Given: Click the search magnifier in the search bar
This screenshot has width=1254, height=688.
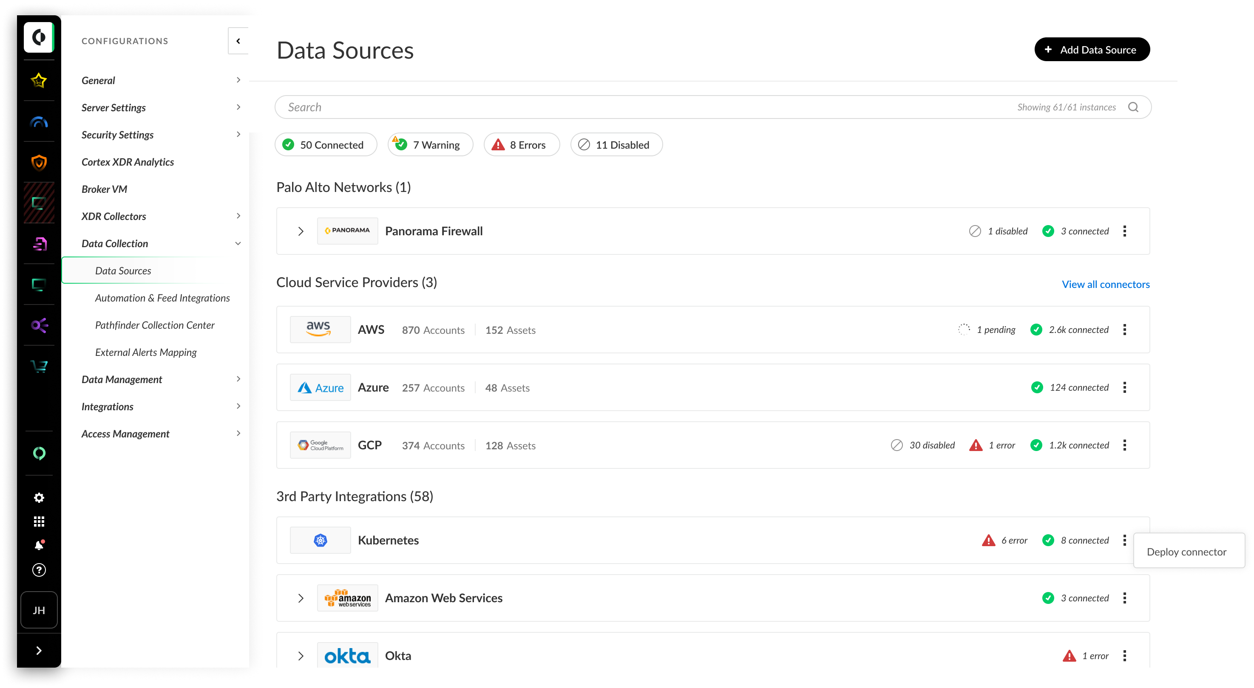Looking at the screenshot, I should [1134, 107].
